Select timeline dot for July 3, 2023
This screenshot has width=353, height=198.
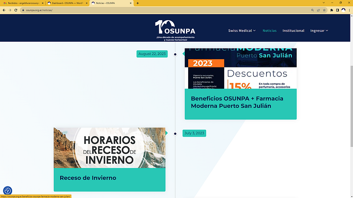coord(175,134)
